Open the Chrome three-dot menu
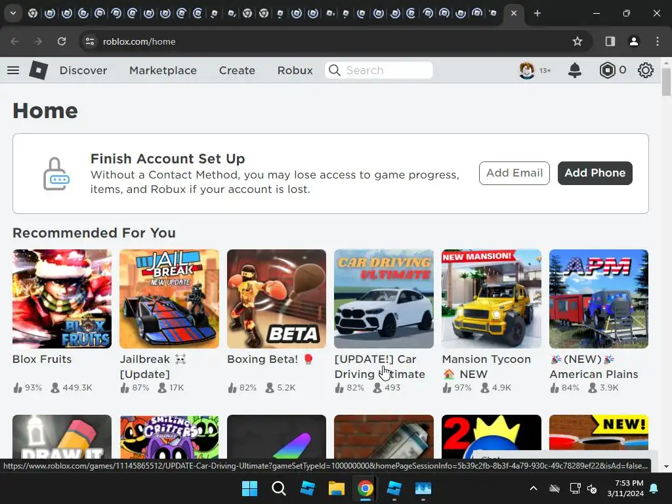The image size is (672, 504). tap(657, 41)
